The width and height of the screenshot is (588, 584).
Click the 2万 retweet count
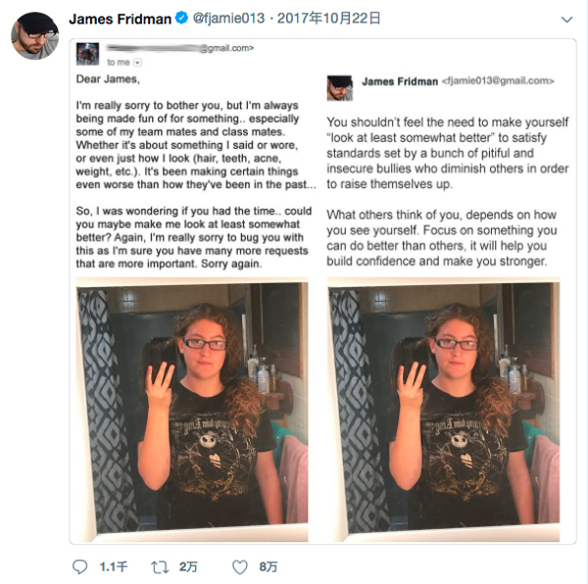tap(188, 566)
